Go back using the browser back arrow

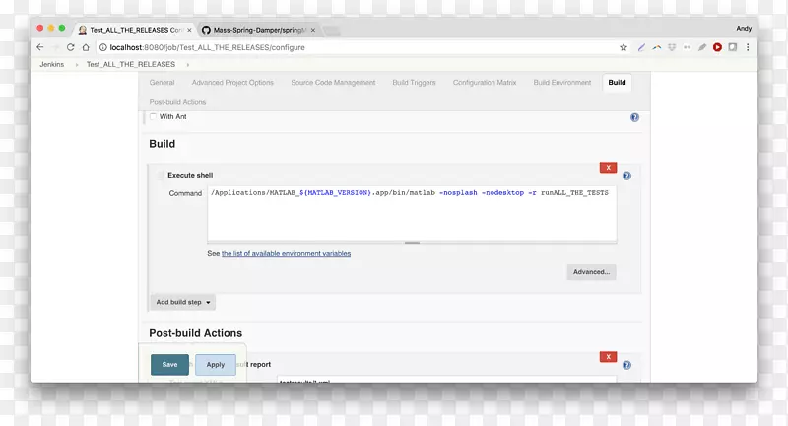click(x=40, y=47)
